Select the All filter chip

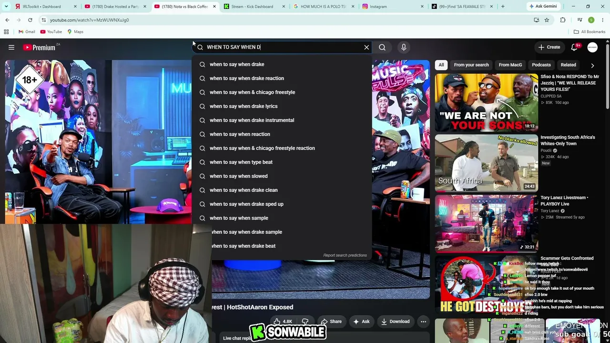click(x=441, y=65)
